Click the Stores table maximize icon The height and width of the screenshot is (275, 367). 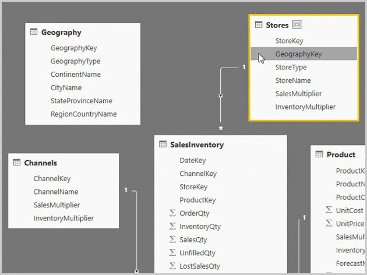point(297,24)
